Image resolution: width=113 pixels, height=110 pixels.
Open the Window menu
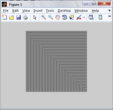tap(81, 11)
